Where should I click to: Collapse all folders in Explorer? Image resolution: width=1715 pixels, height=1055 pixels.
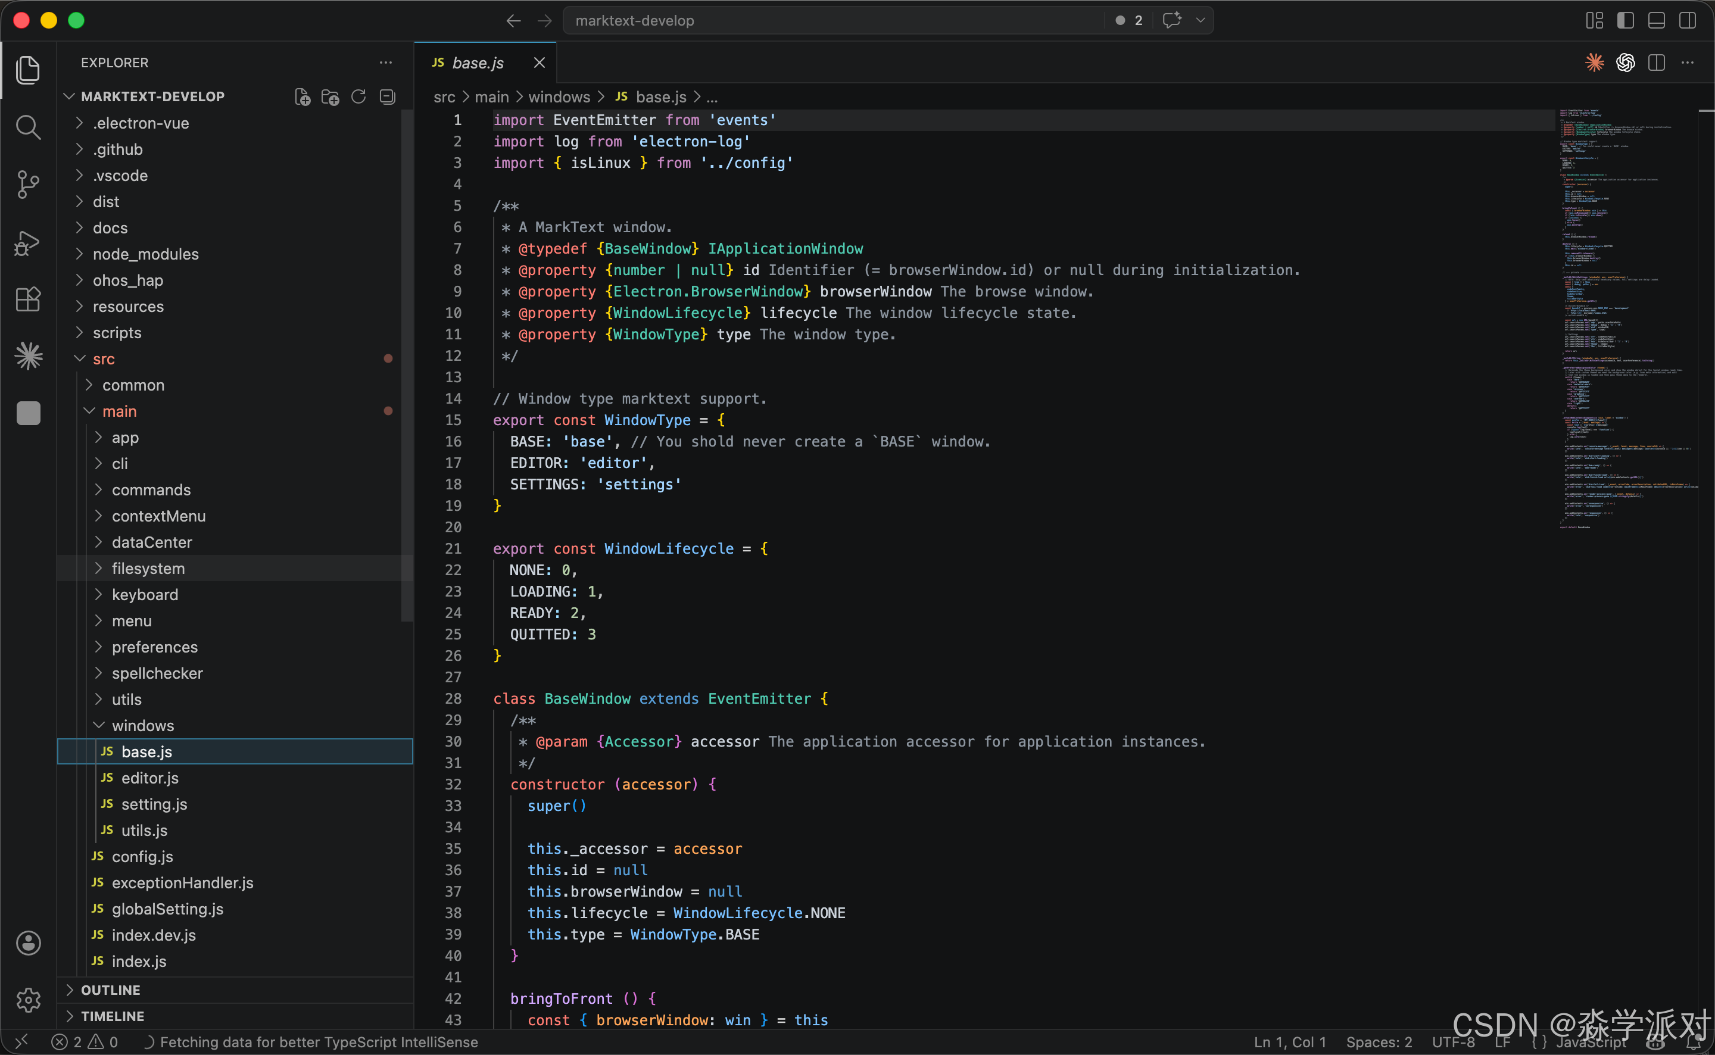[x=387, y=96]
